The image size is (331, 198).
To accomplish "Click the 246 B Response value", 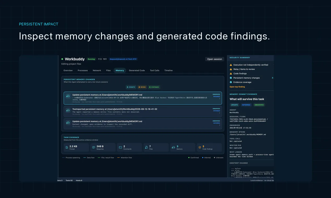I will (100, 146).
